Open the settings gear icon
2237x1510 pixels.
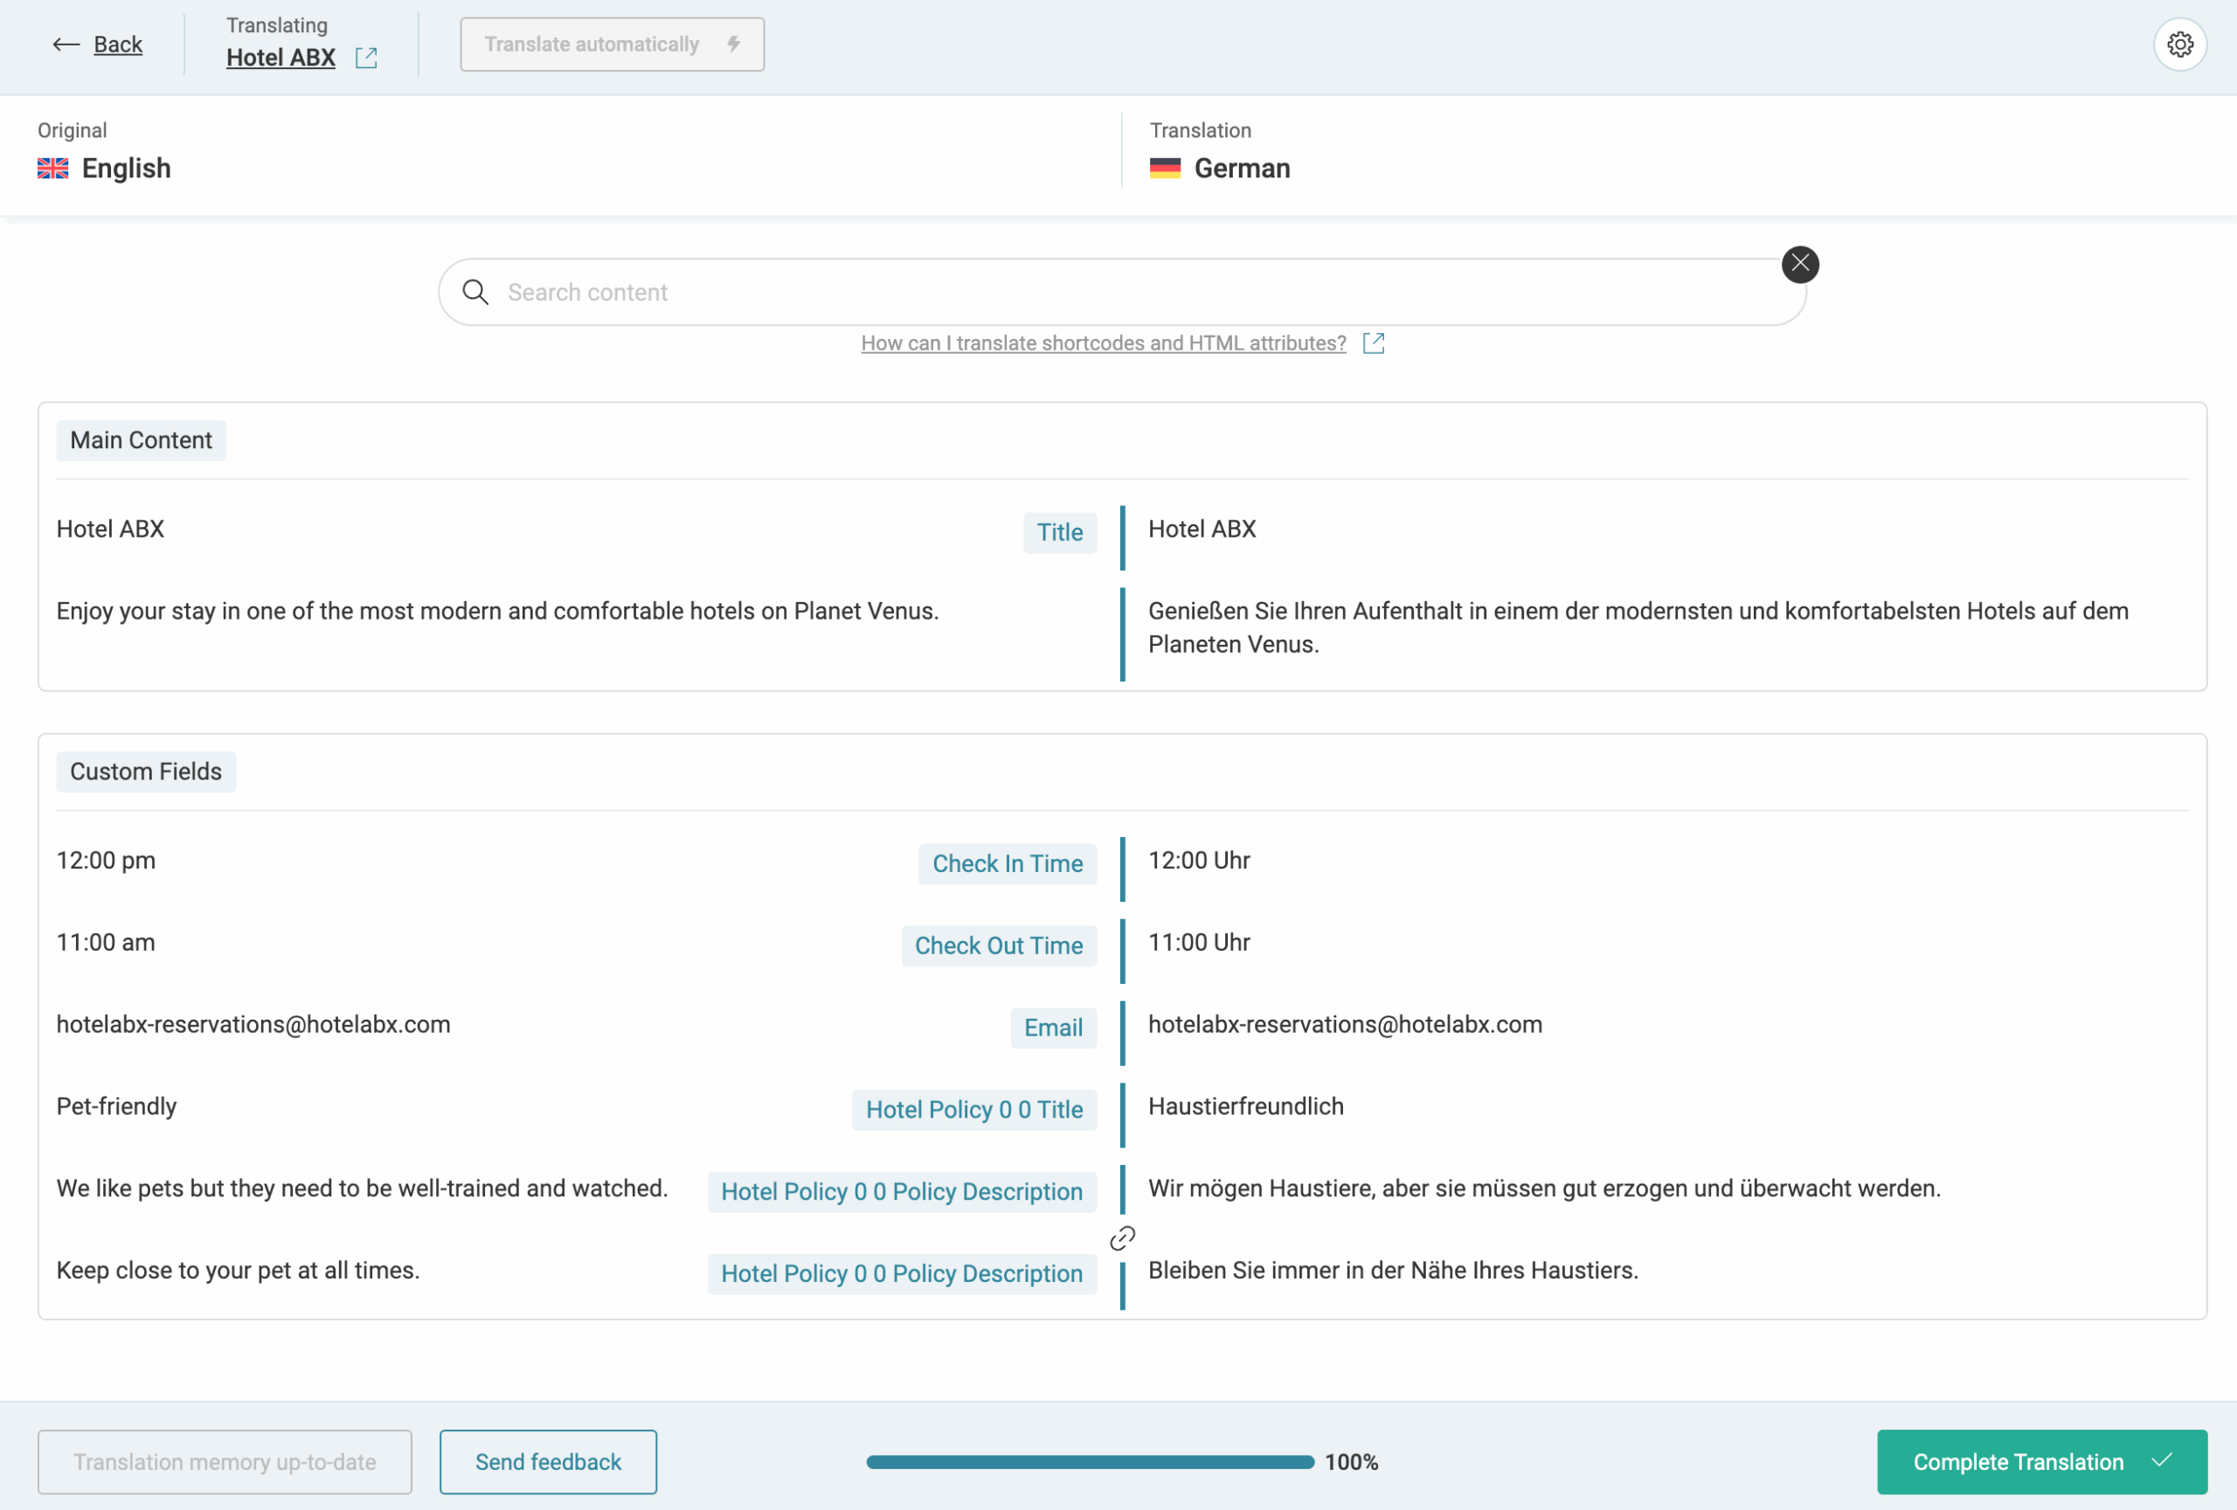point(2179,45)
